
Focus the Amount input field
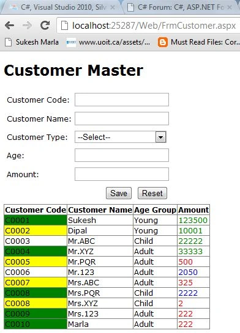tap(122, 174)
